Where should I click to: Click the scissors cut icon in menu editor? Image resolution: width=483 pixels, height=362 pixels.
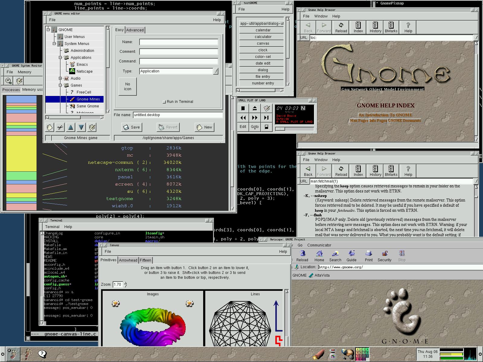(60, 127)
